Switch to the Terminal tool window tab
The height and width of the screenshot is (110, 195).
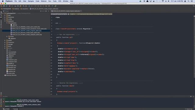tap(15, 109)
